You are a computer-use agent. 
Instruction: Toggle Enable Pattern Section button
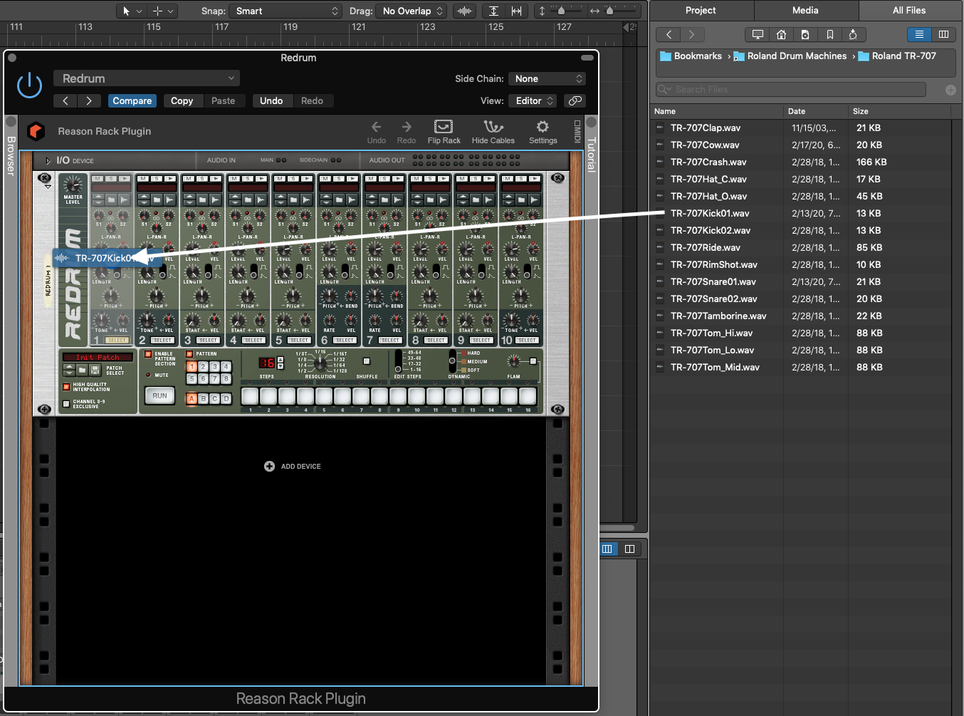click(x=148, y=354)
